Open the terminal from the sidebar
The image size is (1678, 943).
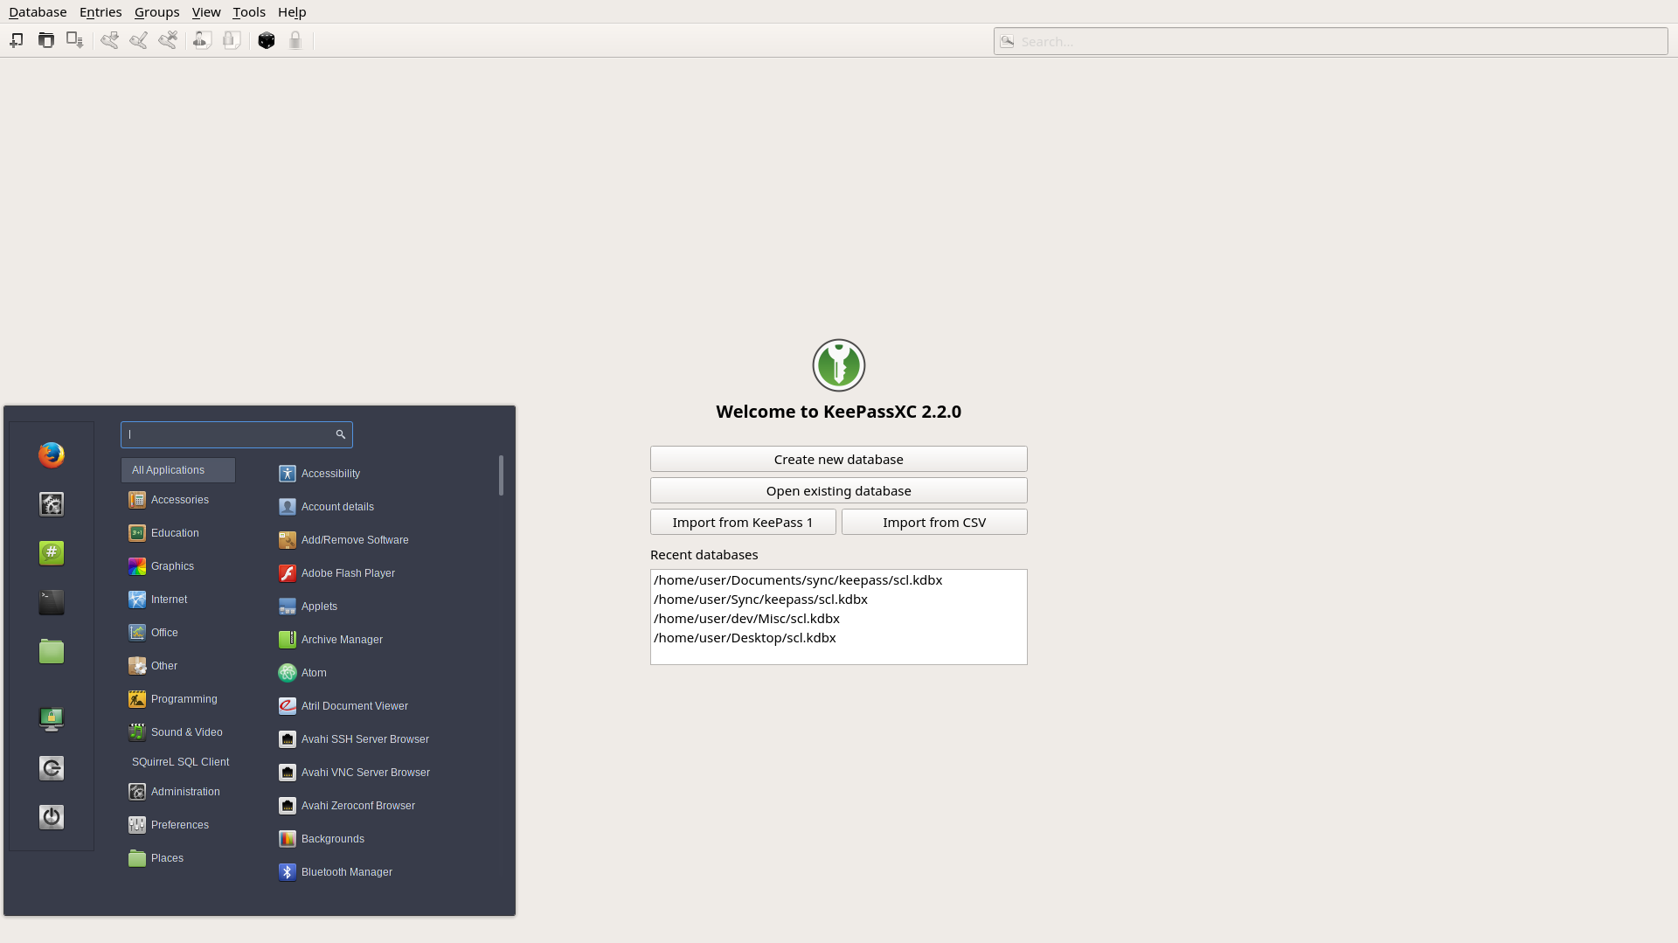click(x=51, y=602)
